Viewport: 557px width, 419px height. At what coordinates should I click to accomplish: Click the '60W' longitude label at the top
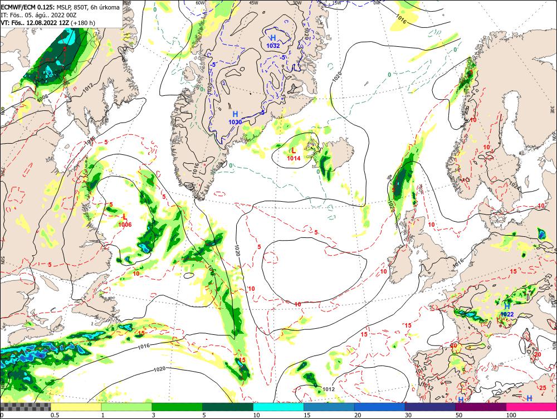[x=201, y=3]
